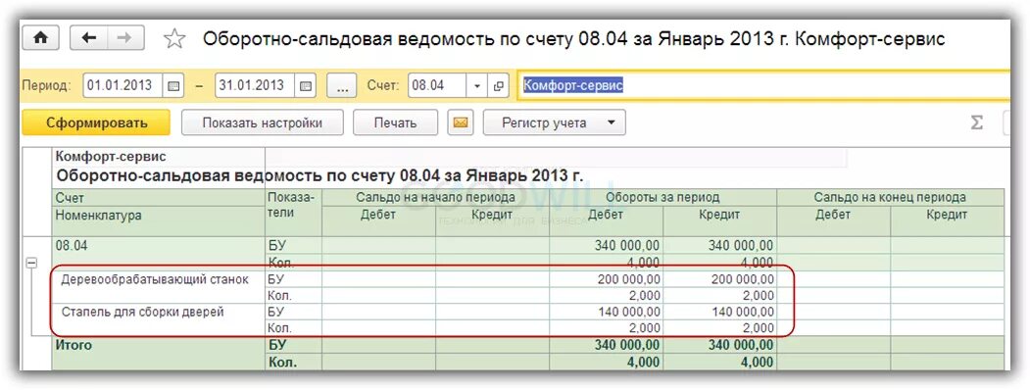Click credit turnover 140 000,00 cell
Viewport: 1030px width, 390px height.
point(720,312)
